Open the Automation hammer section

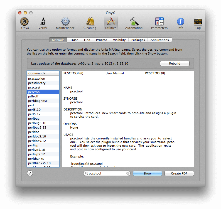pos(134,23)
